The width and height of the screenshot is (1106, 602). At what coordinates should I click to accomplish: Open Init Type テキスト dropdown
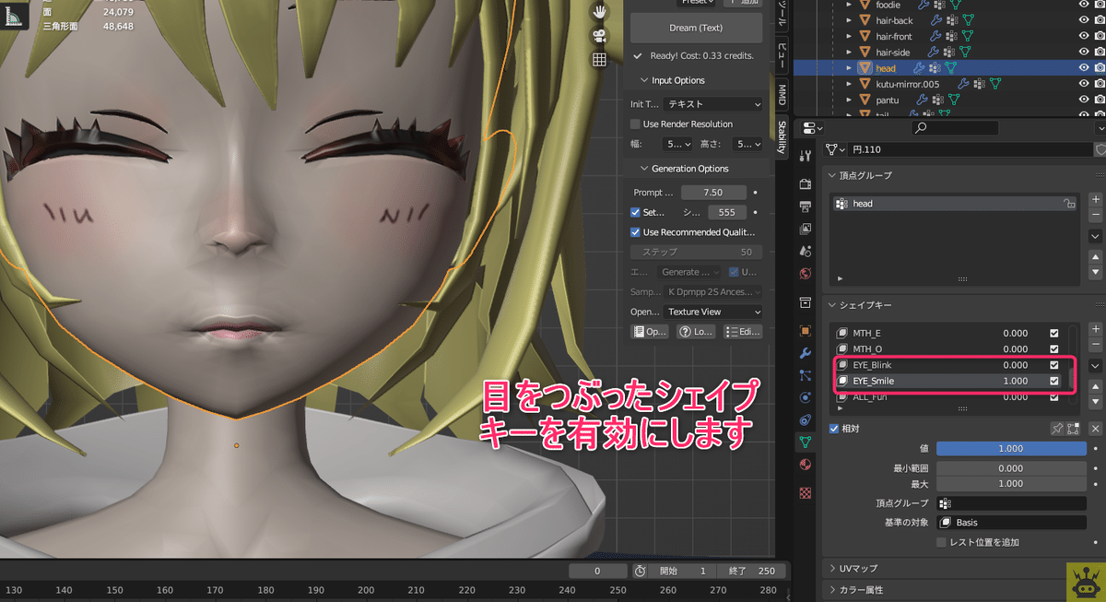pyautogui.click(x=712, y=104)
